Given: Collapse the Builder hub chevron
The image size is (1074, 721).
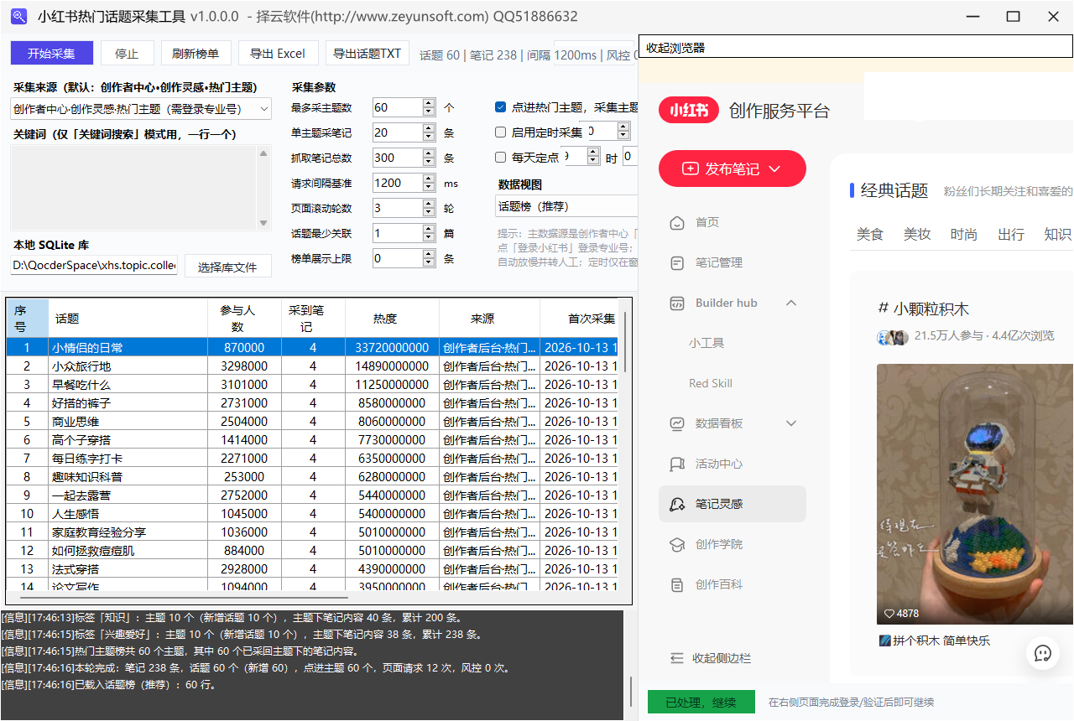Looking at the screenshot, I should pyautogui.click(x=791, y=303).
